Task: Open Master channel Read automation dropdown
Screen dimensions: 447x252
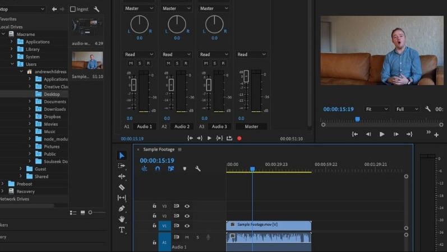Action: (252, 54)
